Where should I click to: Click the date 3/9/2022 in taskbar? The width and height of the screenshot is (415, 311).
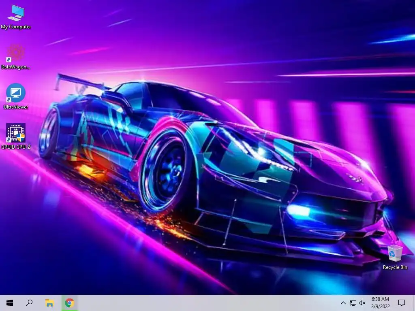tap(380, 307)
